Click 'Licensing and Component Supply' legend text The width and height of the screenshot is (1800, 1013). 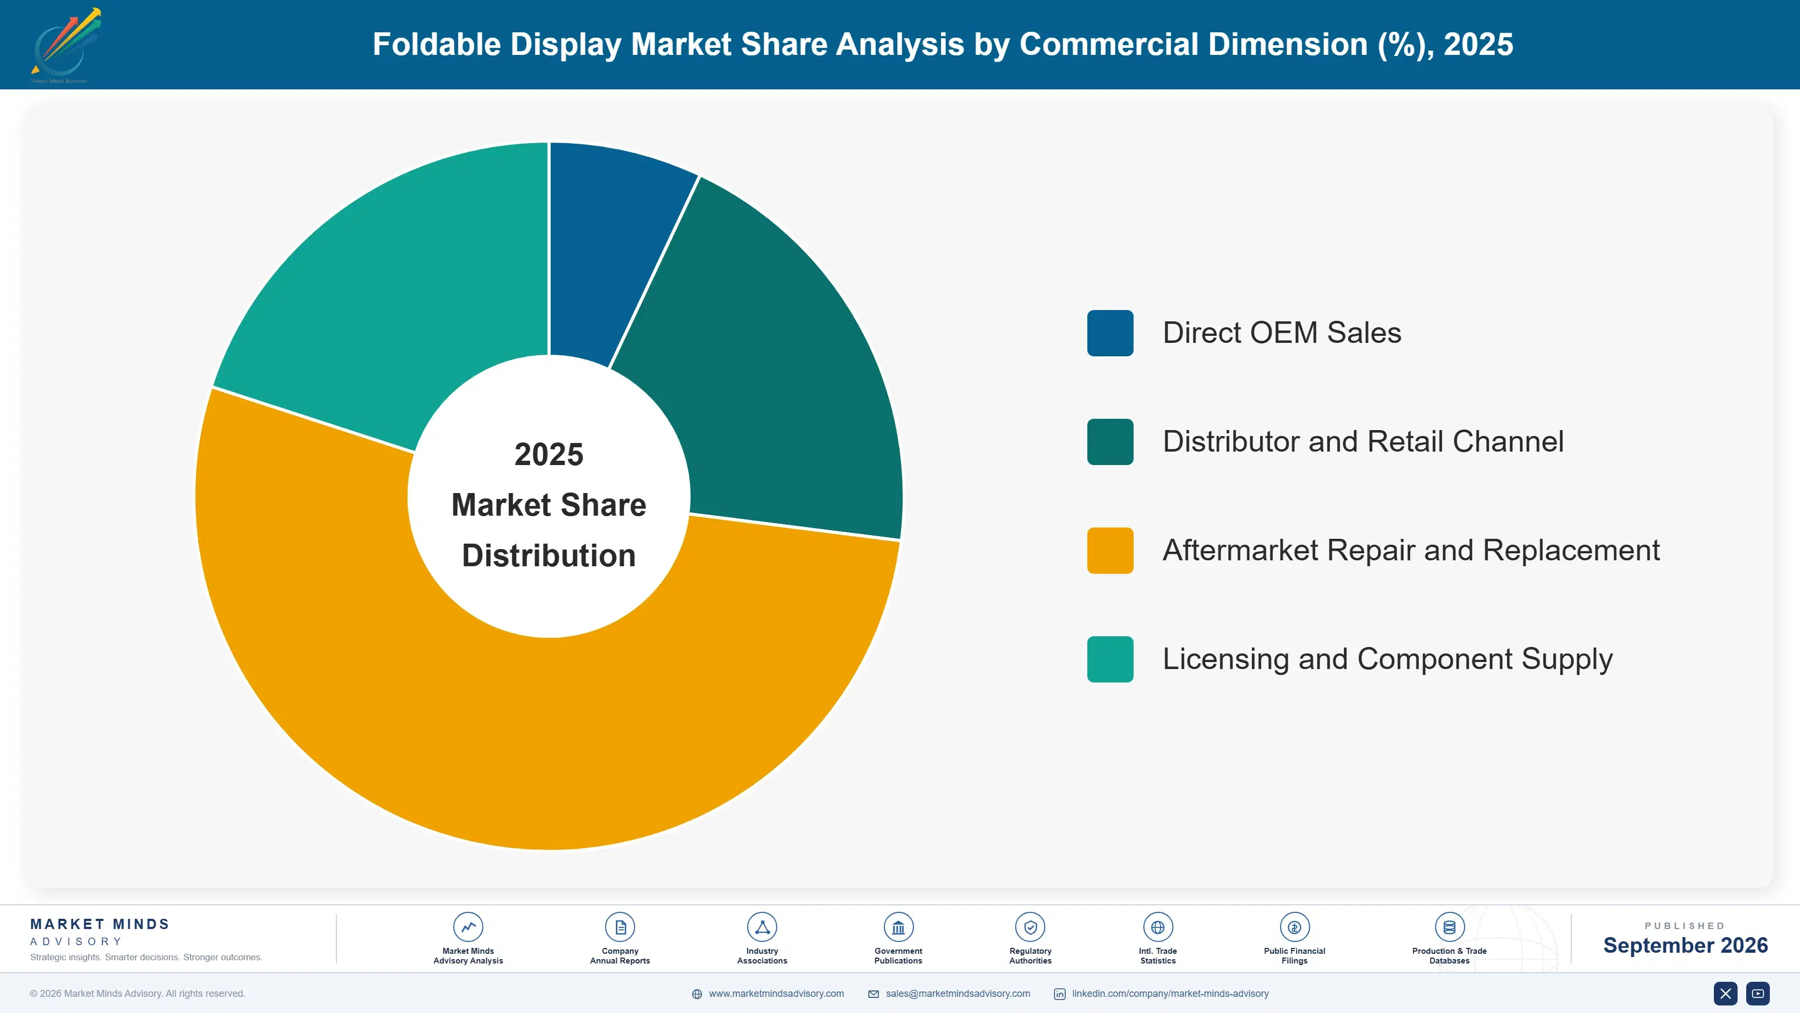[x=1388, y=659]
